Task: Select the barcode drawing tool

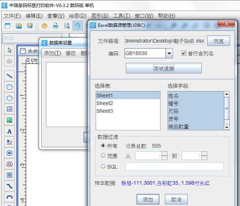Action: 10,153
